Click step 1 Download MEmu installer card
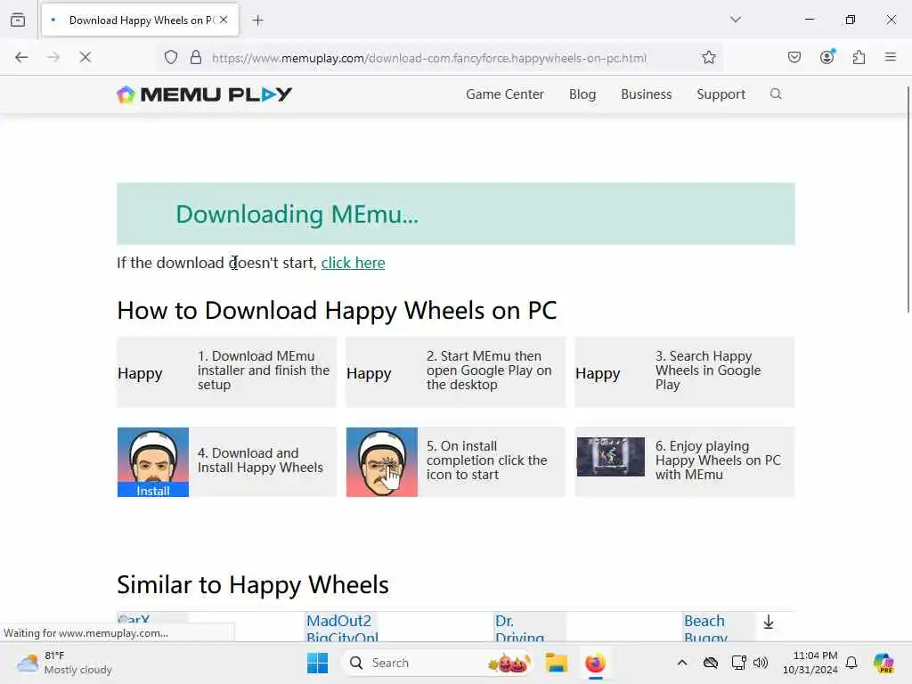The width and height of the screenshot is (912, 684). [227, 371]
